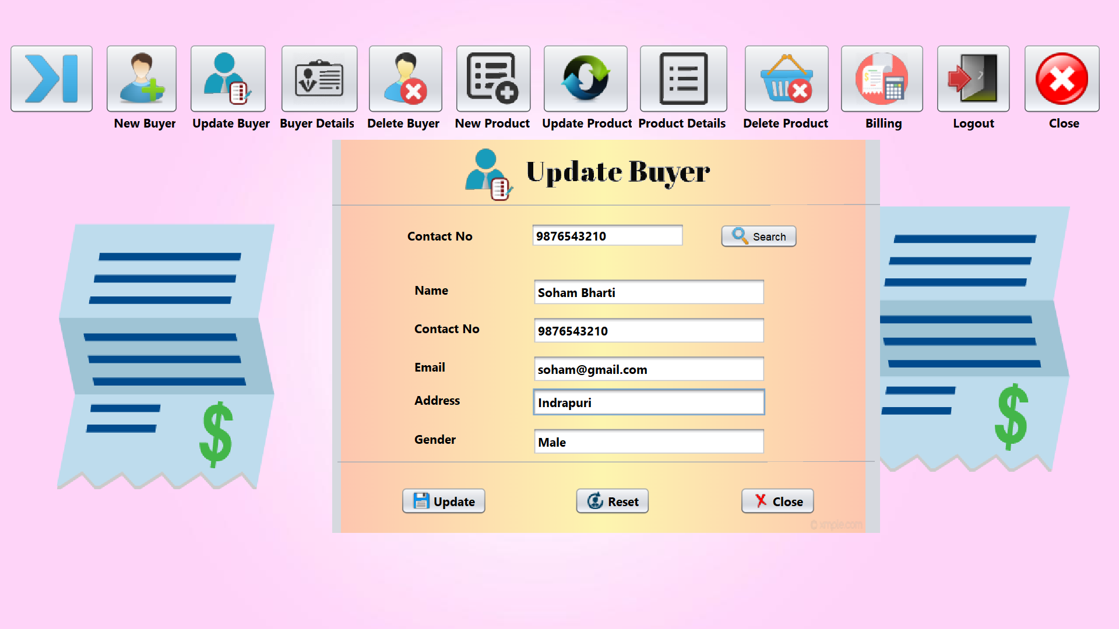Click the Search button
Screen dimensions: 1119x629
pyautogui.click(x=758, y=236)
